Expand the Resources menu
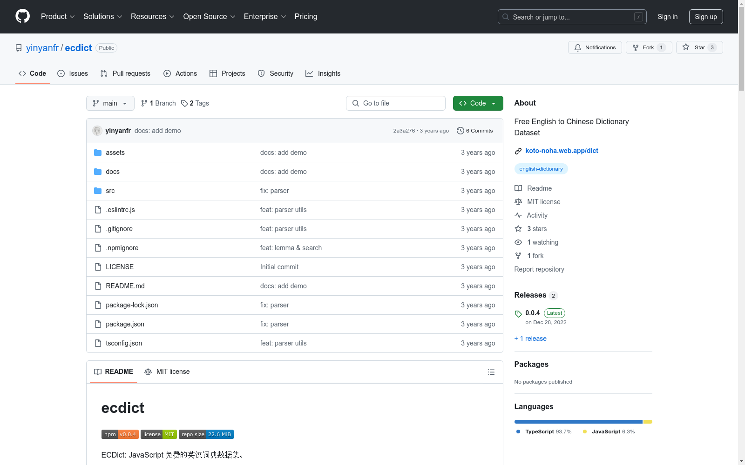The height and width of the screenshot is (465, 745). coord(153,17)
